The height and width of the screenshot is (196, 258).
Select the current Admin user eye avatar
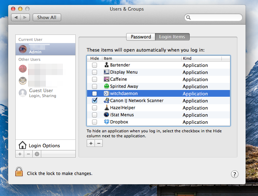(x=23, y=49)
